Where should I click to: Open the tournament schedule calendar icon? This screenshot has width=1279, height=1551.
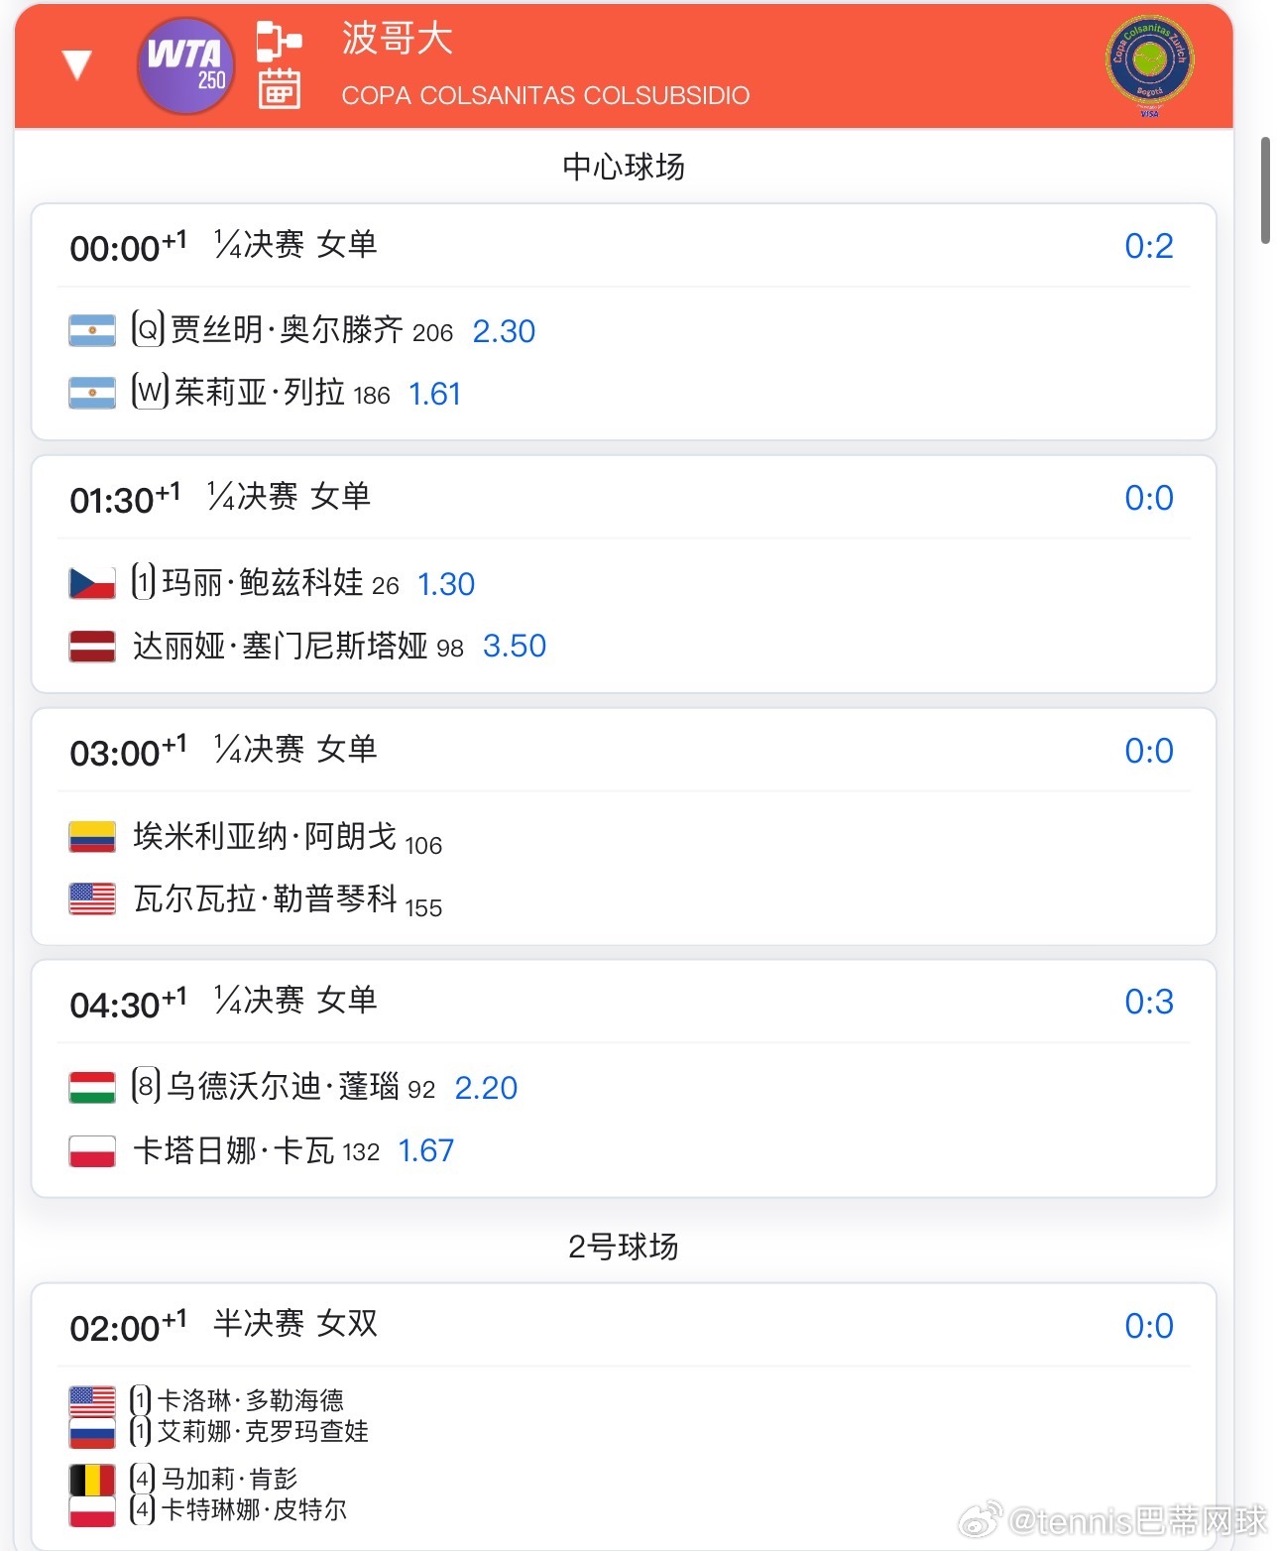tap(279, 89)
